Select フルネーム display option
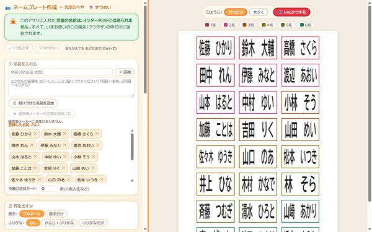Image resolution: width=372 pixels, height=232 pixels. click(32, 214)
